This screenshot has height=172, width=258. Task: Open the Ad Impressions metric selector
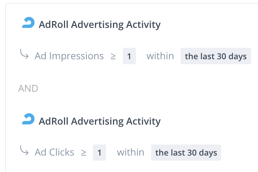tap(69, 56)
